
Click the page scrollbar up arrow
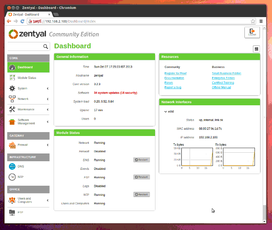click(x=264, y=28)
